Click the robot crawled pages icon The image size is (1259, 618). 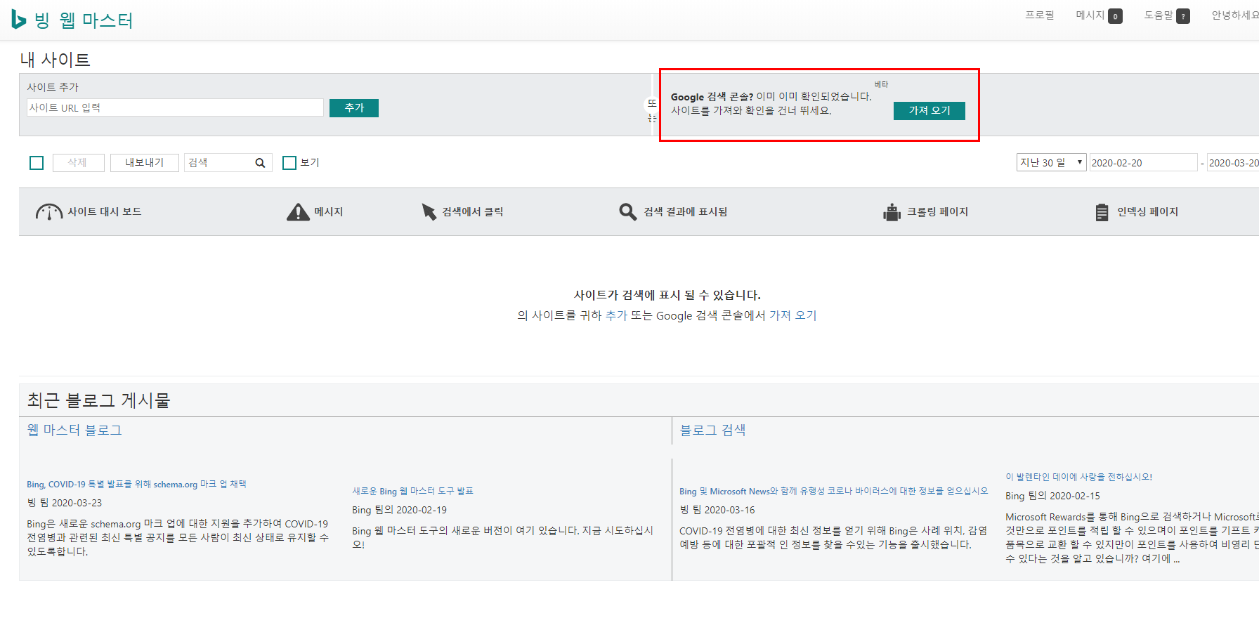tap(892, 212)
